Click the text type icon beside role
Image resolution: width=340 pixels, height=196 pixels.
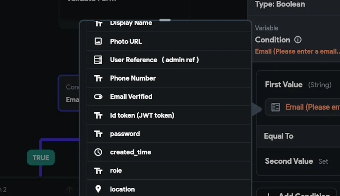click(98, 171)
